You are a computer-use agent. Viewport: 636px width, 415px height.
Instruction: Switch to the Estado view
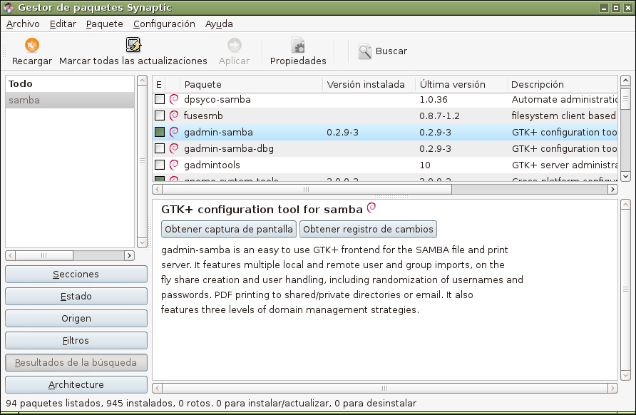point(76,296)
